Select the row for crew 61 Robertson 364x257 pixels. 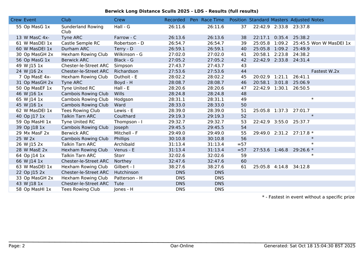pos(121,43)
